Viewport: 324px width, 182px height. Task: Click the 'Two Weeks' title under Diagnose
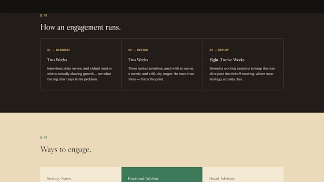[57, 60]
